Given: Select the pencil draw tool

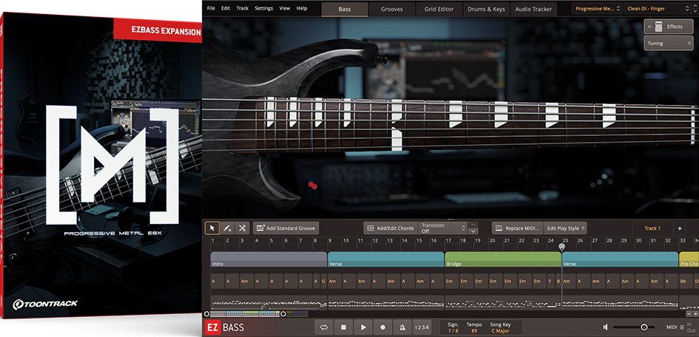Looking at the screenshot, I should pos(227,228).
